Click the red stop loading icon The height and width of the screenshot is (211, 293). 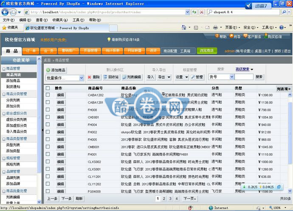[202, 12]
